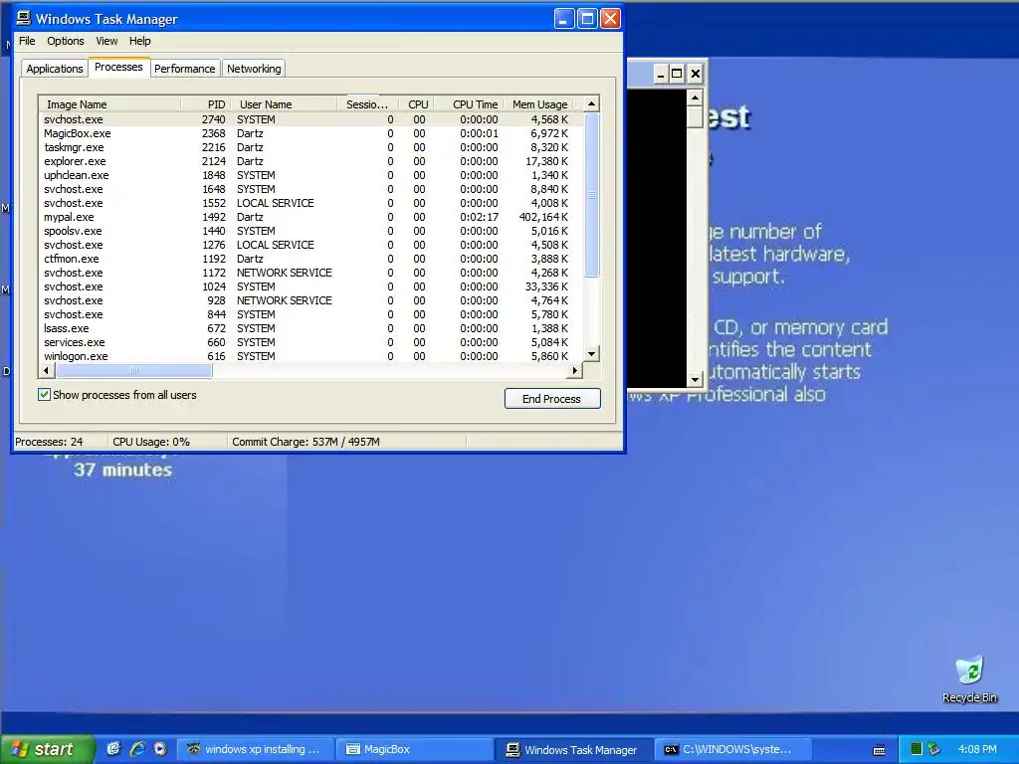Maximize the command prompt window behind

[677, 74]
